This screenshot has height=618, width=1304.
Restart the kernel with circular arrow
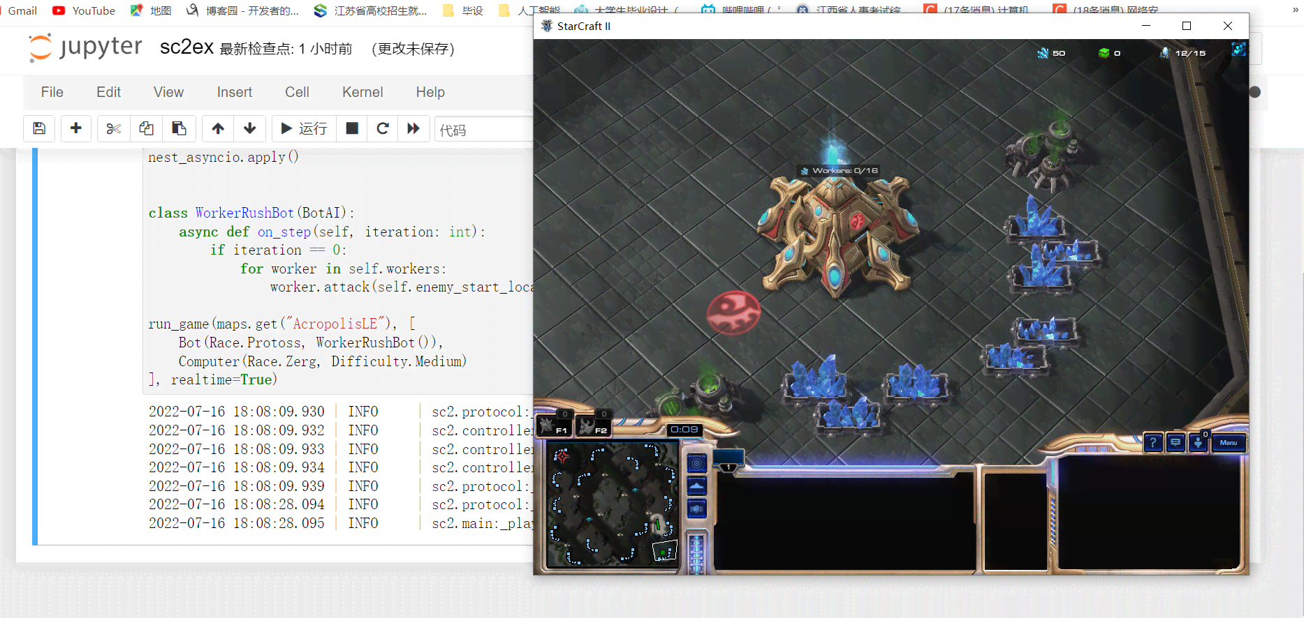(x=383, y=128)
